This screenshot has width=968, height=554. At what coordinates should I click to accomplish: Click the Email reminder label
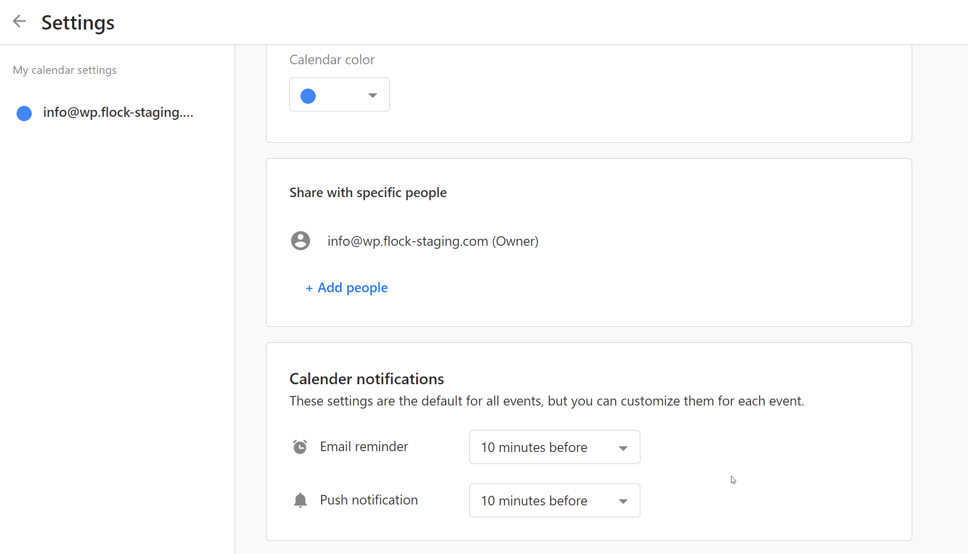[364, 446]
